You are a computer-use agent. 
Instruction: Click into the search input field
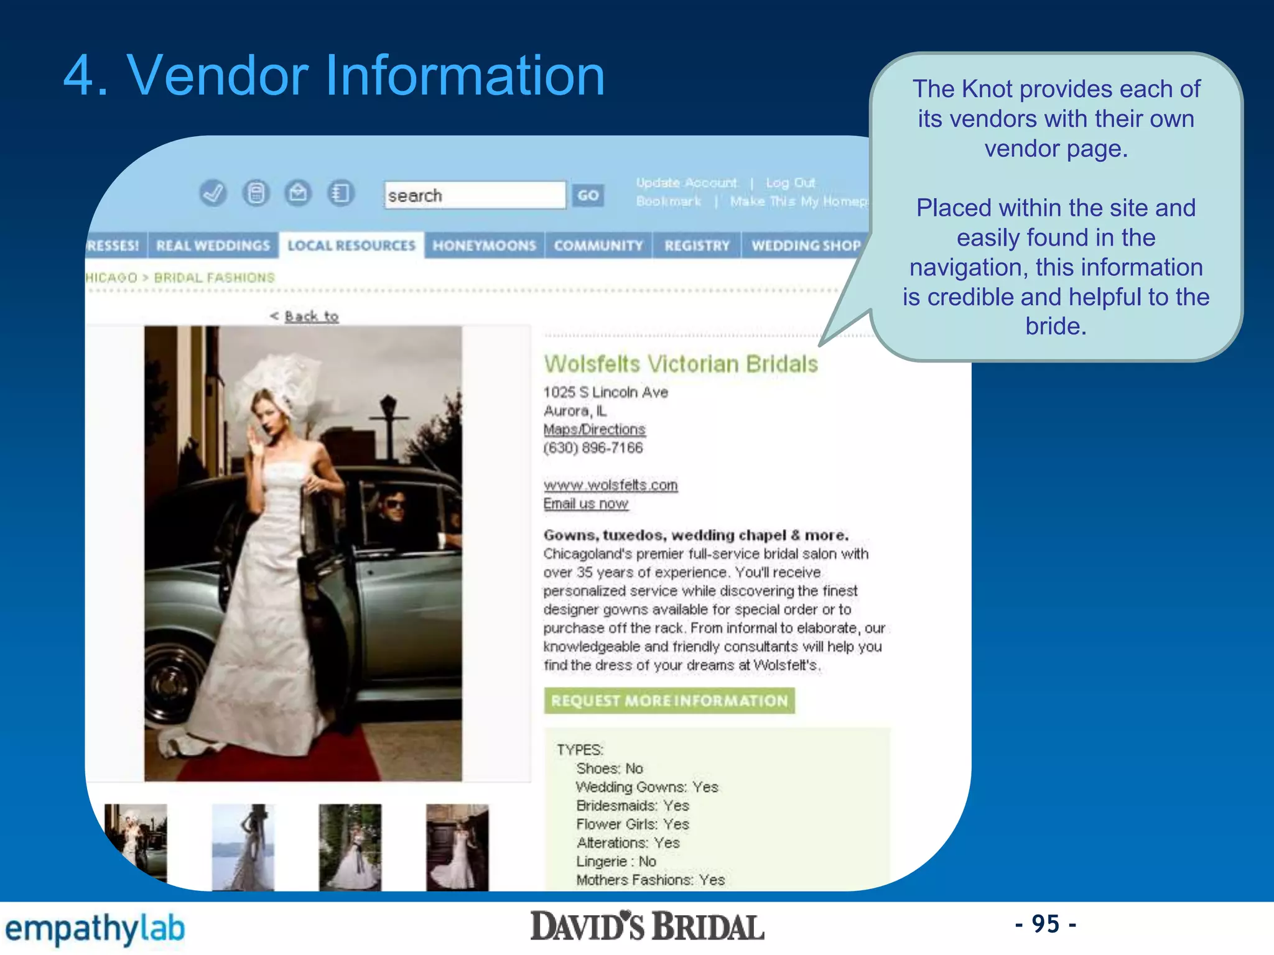tap(475, 195)
